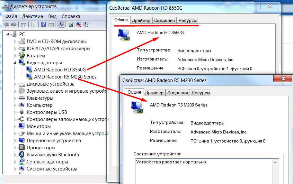Expand IDE ATA/ATAPI контроллеры node

[x=15, y=49]
